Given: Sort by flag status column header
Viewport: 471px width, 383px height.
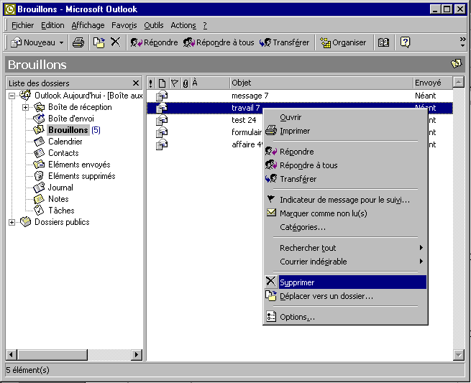Looking at the screenshot, I should (x=175, y=83).
